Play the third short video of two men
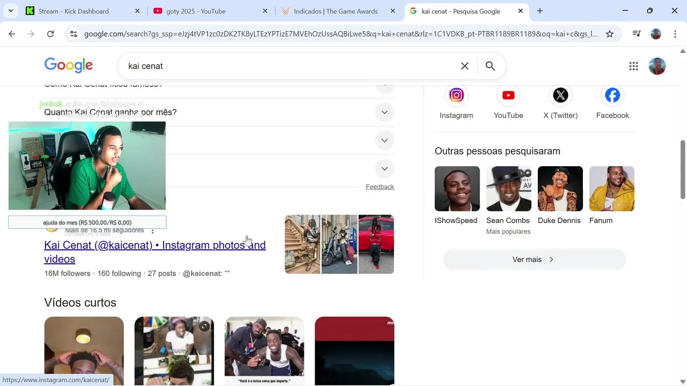 tap(264, 351)
